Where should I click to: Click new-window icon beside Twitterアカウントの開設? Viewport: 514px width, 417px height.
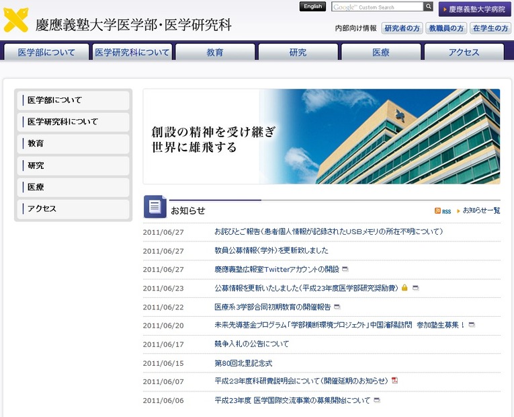click(x=345, y=269)
